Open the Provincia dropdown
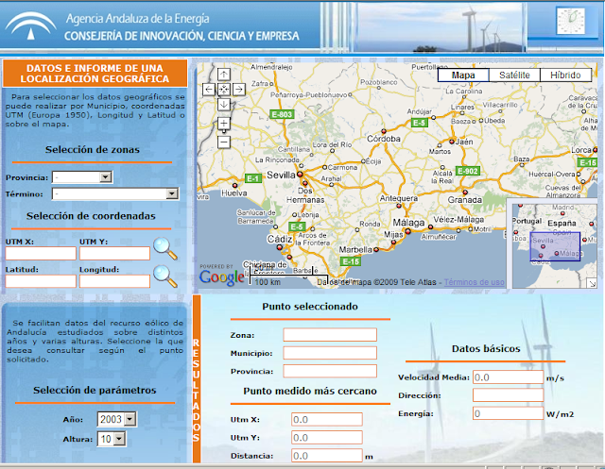The width and height of the screenshot is (605, 469). tap(82, 177)
